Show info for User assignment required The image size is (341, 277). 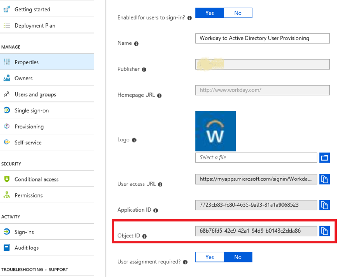(185, 262)
